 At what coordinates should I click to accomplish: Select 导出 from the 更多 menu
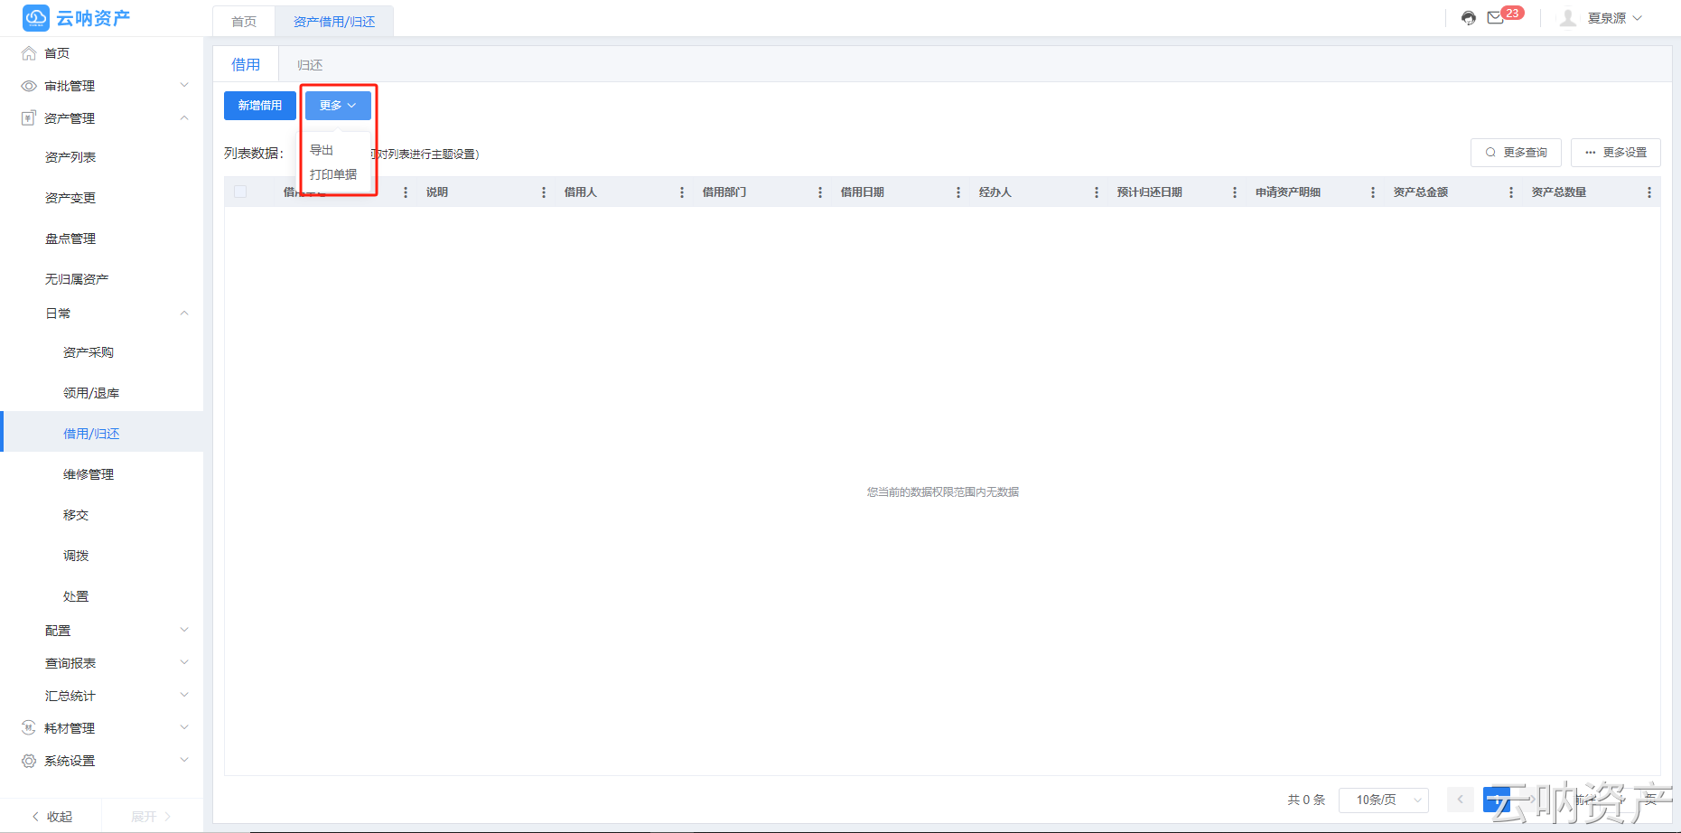point(322,150)
